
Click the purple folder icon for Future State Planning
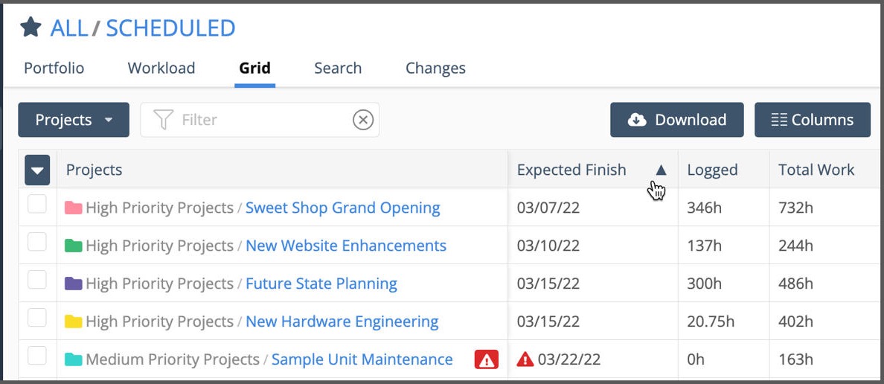(x=73, y=284)
